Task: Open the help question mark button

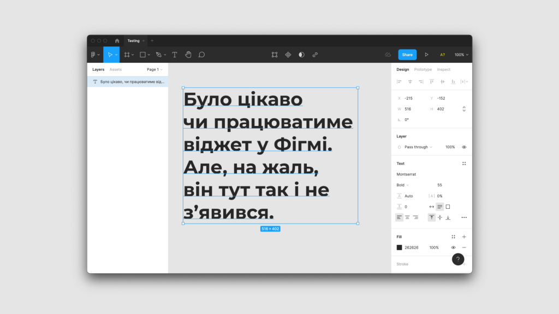Action: coord(458,259)
